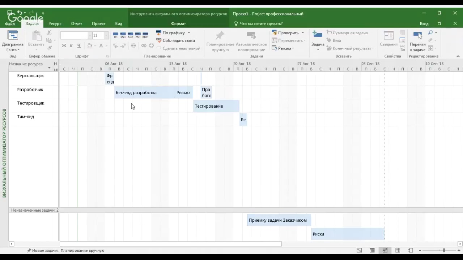
Task: Toggle underline (Ч) formatting
Action: pyautogui.click(x=79, y=45)
